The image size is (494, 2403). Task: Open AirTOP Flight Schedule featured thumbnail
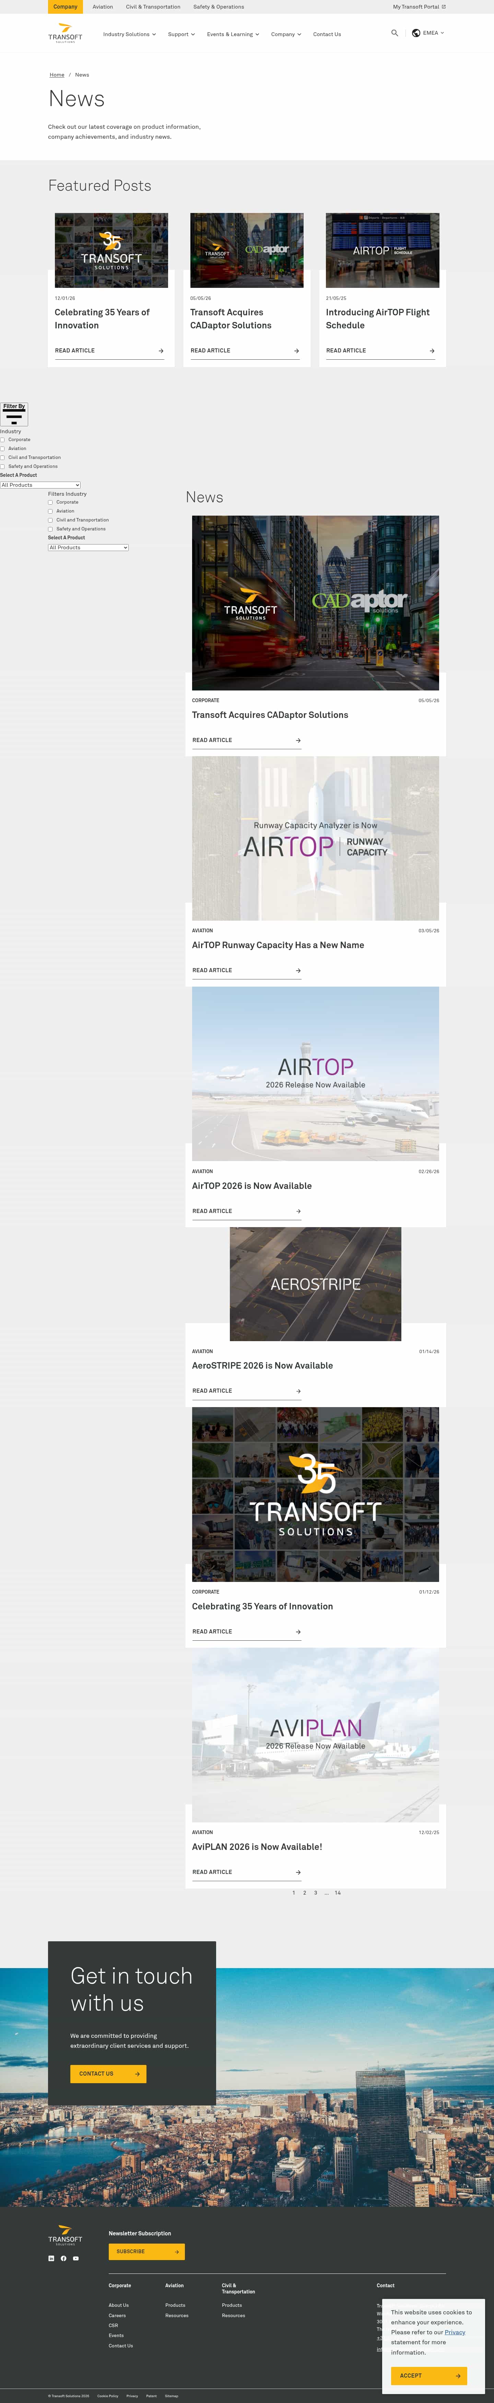(x=382, y=250)
